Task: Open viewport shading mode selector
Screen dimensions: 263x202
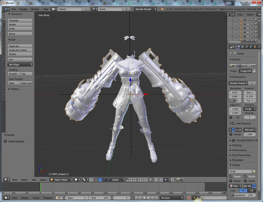Action: point(77,180)
